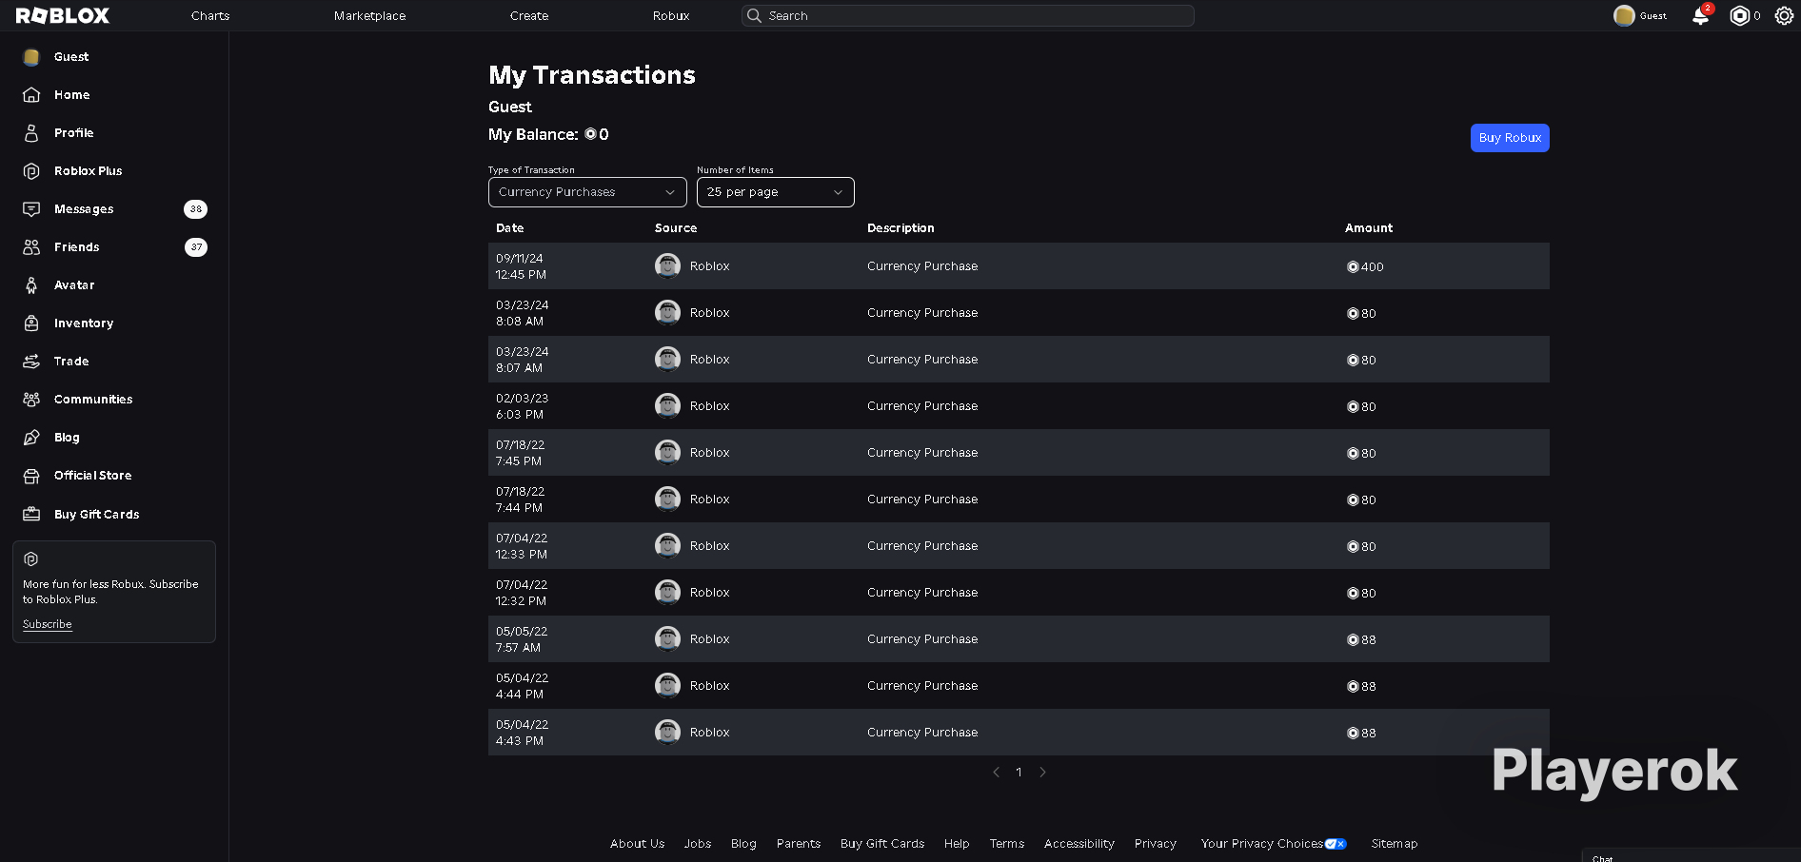Click Roblox avatar in 02/03/23 row

[x=667, y=405]
